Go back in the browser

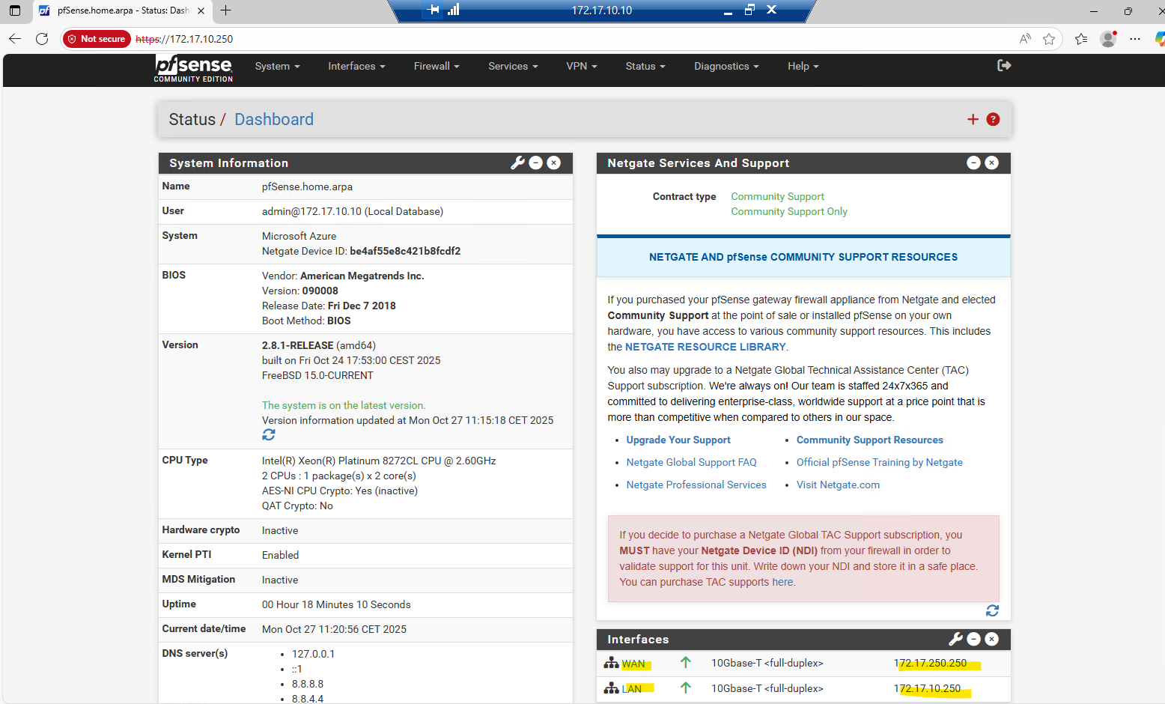point(15,39)
